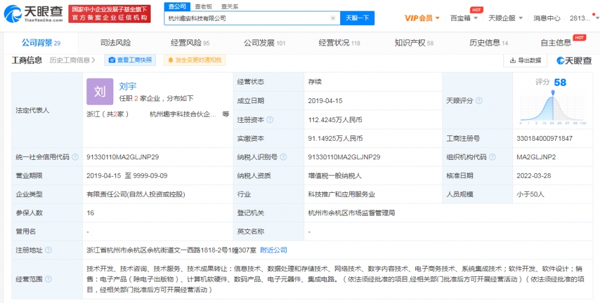Click the help icon beside 统一社会信用代码
600x303 pixels.
76,157
